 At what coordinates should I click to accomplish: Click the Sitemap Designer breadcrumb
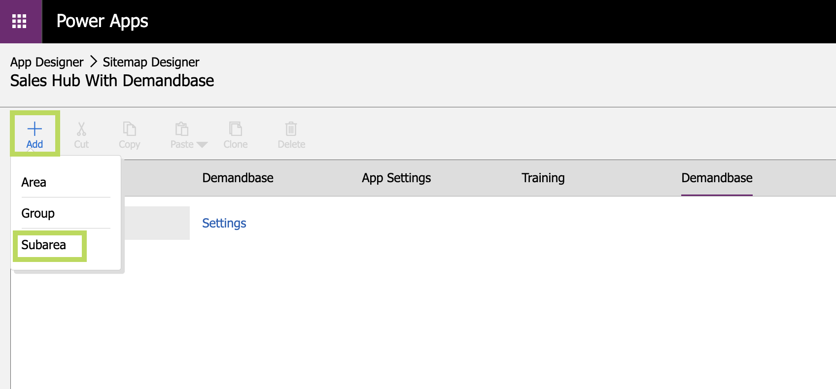click(151, 62)
